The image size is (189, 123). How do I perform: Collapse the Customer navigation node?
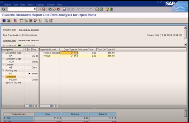pos(3,77)
